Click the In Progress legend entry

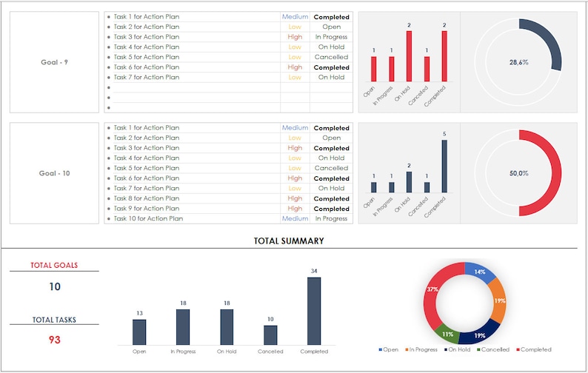[x=421, y=349]
